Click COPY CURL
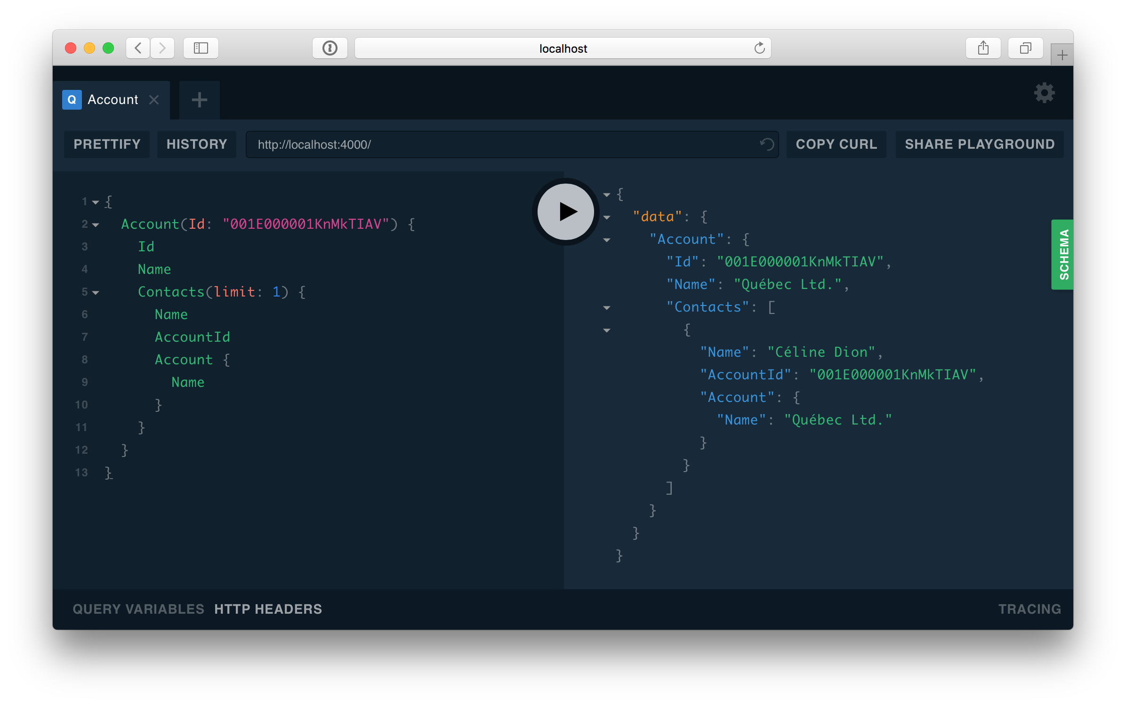Image resolution: width=1126 pixels, height=705 pixels. [x=836, y=144]
